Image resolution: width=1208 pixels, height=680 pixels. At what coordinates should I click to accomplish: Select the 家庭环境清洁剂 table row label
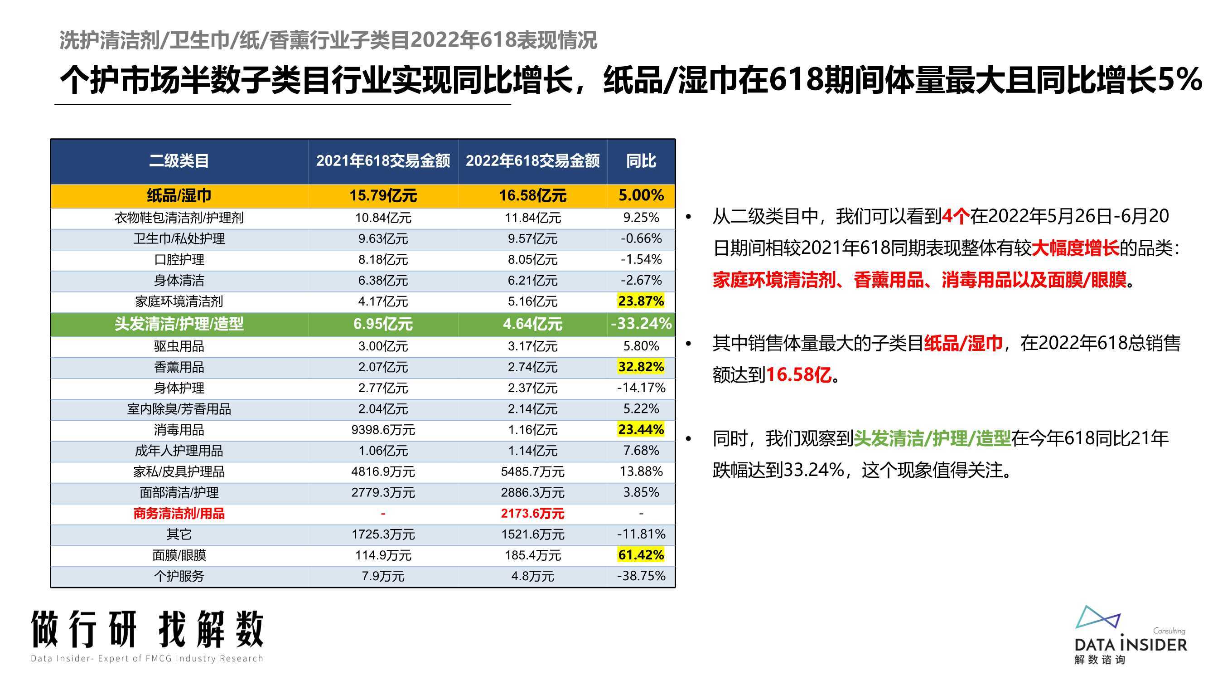179,301
